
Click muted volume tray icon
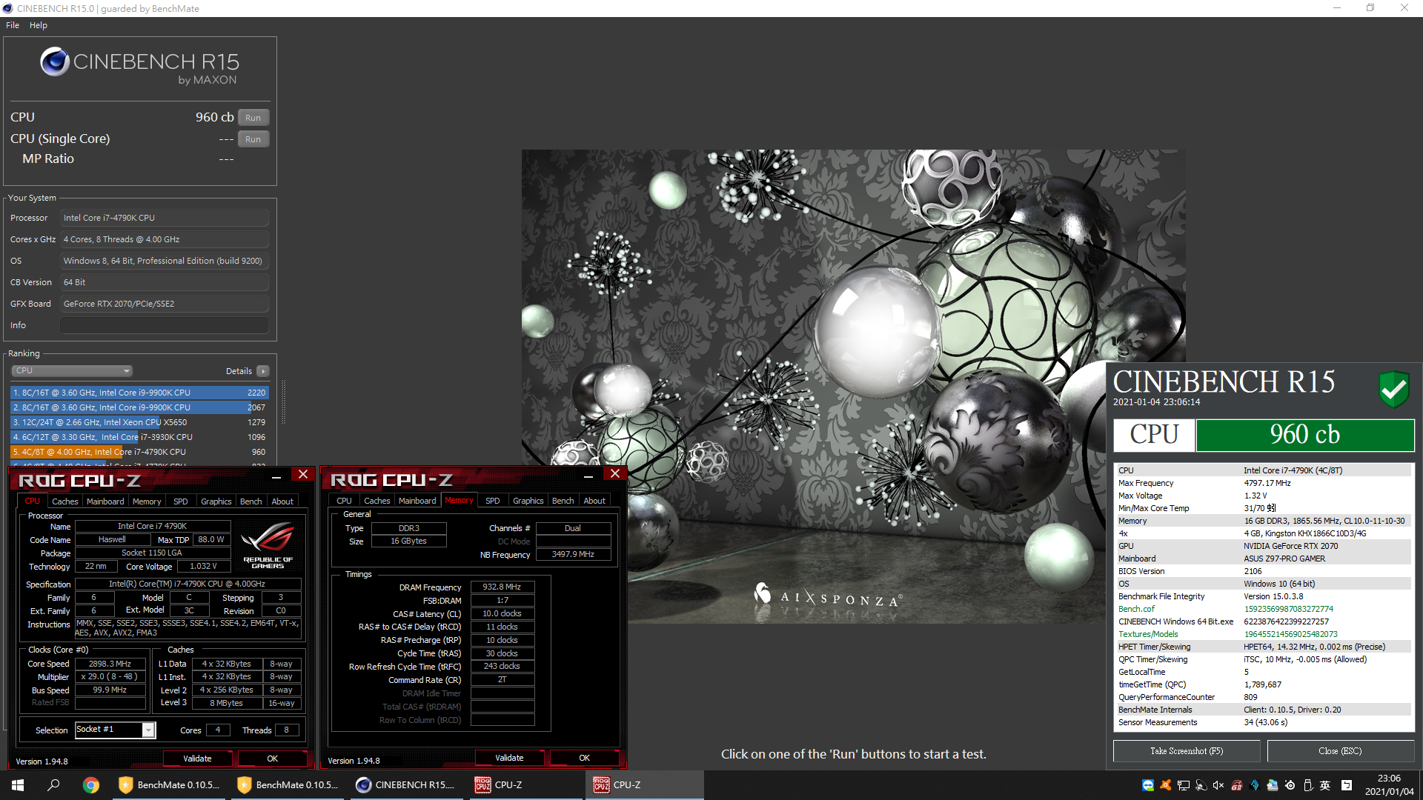(x=1218, y=785)
